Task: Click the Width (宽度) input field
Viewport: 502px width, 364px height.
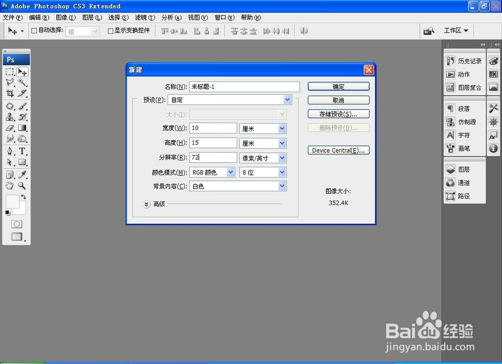Action: click(213, 128)
